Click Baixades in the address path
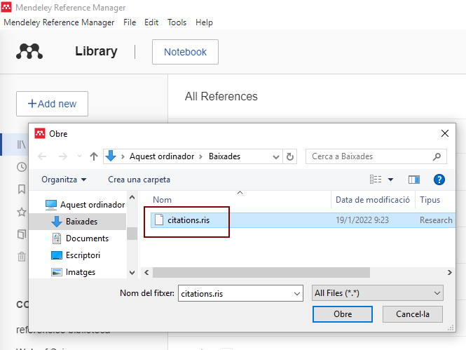The height and width of the screenshot is (350, 466). [224, 156]
